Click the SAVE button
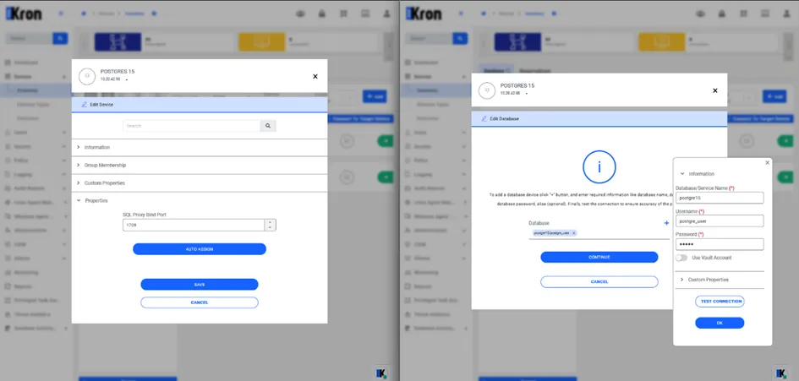 tap(200, 285)
